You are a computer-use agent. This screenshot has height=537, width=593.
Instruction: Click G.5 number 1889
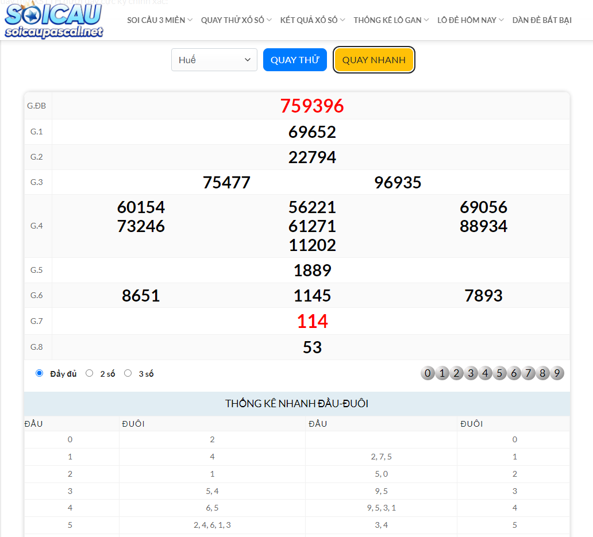312,270
